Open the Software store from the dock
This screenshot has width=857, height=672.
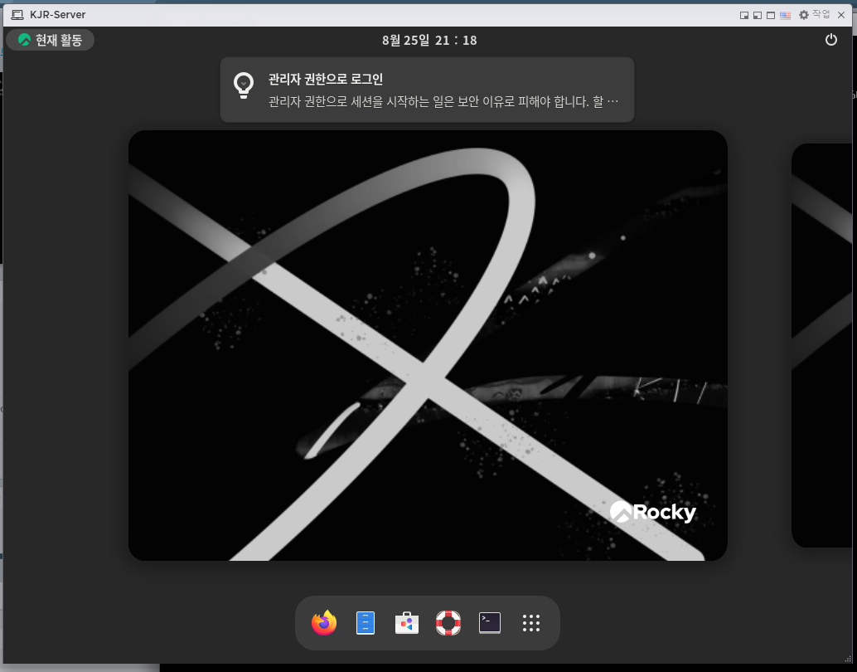407,623
